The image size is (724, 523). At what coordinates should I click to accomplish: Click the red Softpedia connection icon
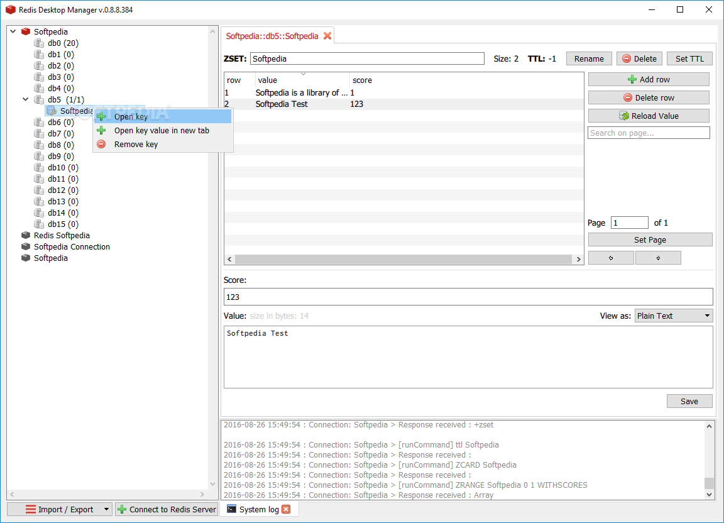[x=26, y=31]
